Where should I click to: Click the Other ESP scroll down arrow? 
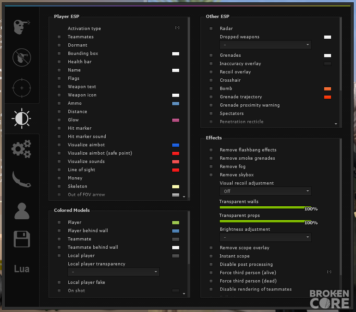336,124
